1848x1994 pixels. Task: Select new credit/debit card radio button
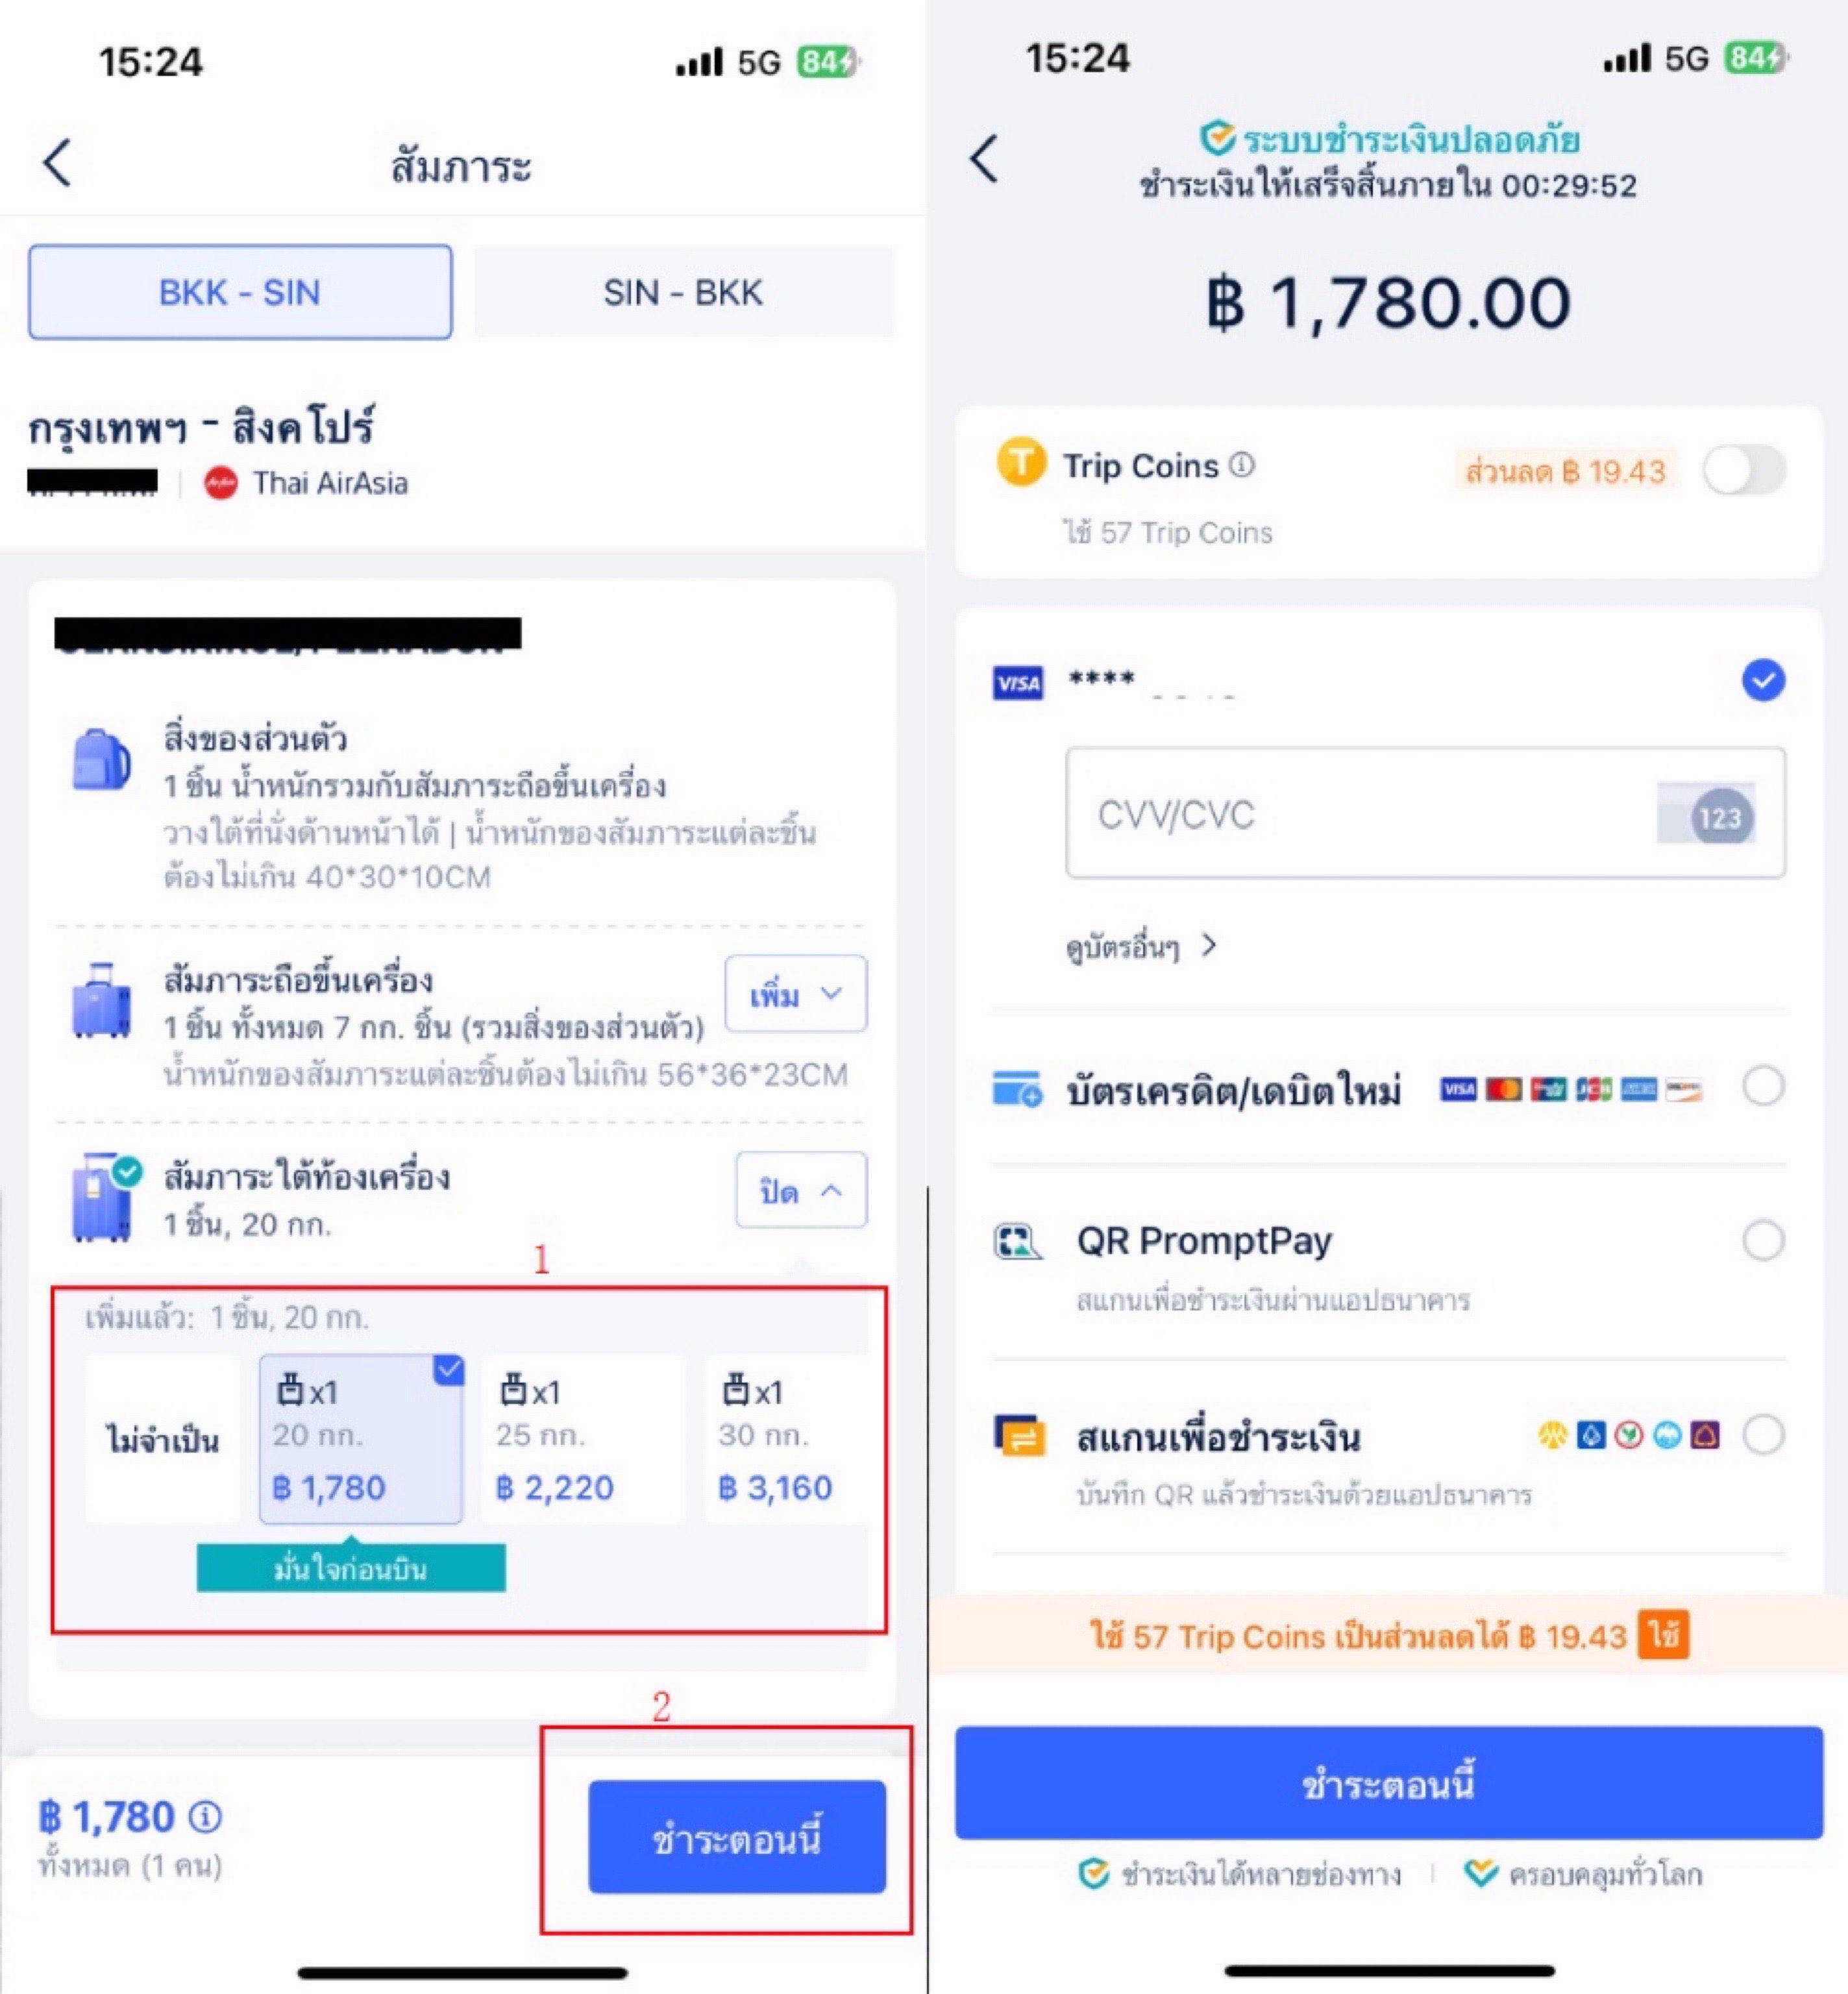[1763, 1086]
